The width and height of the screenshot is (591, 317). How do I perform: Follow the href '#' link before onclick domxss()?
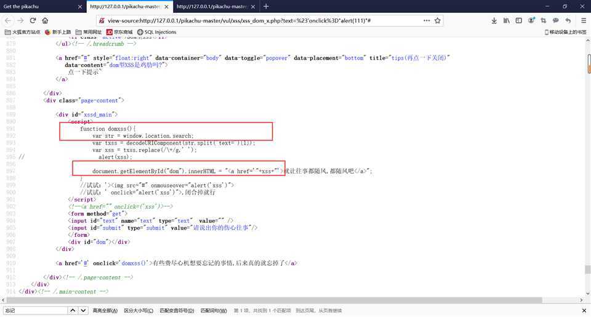tap(86, 263)
